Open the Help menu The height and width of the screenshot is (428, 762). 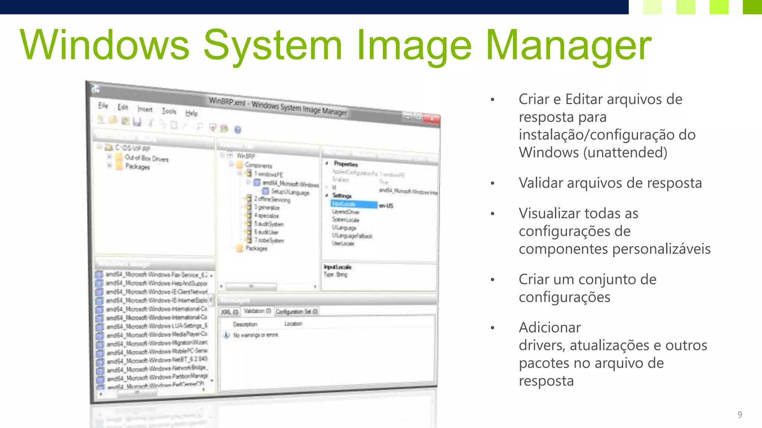tap(191, 113)
